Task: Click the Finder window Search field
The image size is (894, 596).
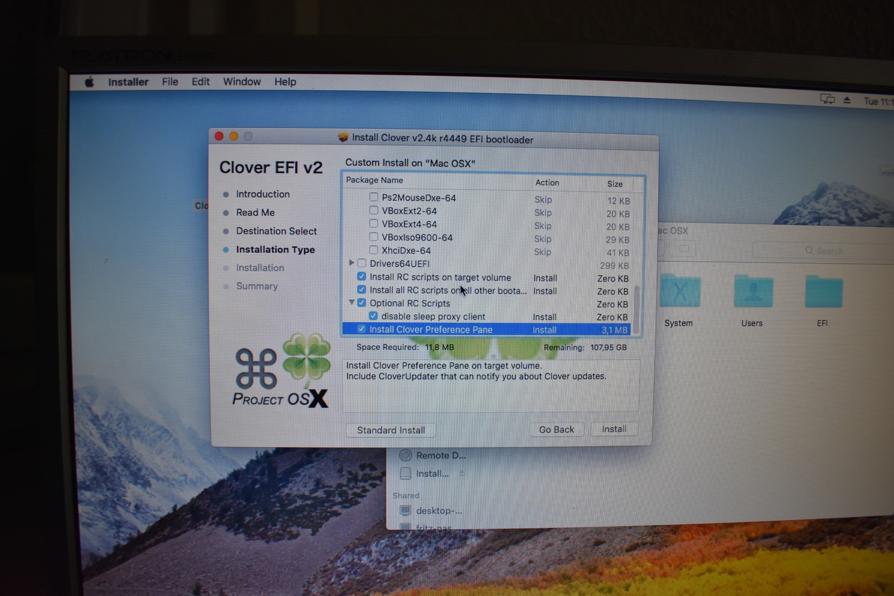Action: click(824, 251)
